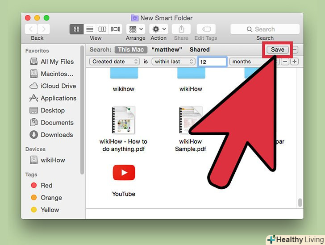Viewport: 325px width, 245px height.
Task: Click the All My Files sidebar icon
Action: click(x=34, y=62)
